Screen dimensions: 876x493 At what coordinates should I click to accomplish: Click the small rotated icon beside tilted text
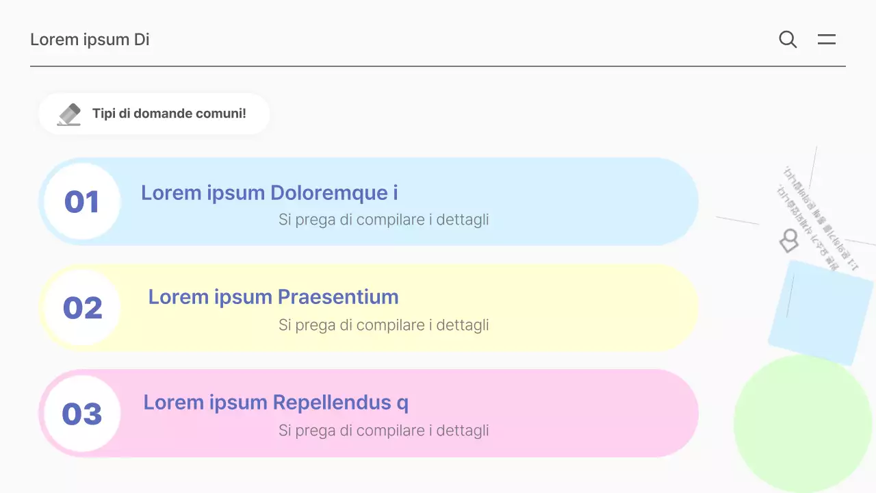coord(789,240)
